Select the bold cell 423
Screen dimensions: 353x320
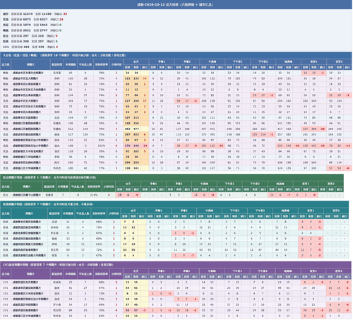click(x=136, y=135)
